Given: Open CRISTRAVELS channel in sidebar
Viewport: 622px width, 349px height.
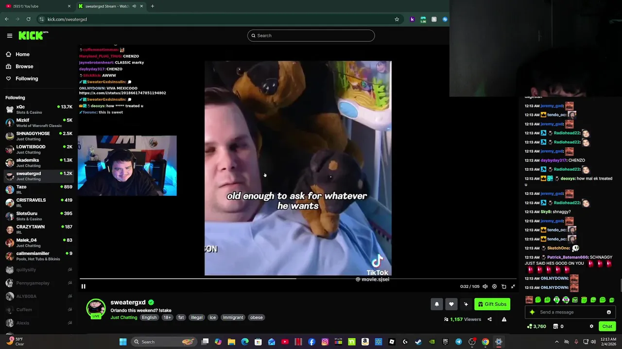Looking at the screenshot, I should click(38, 203).
